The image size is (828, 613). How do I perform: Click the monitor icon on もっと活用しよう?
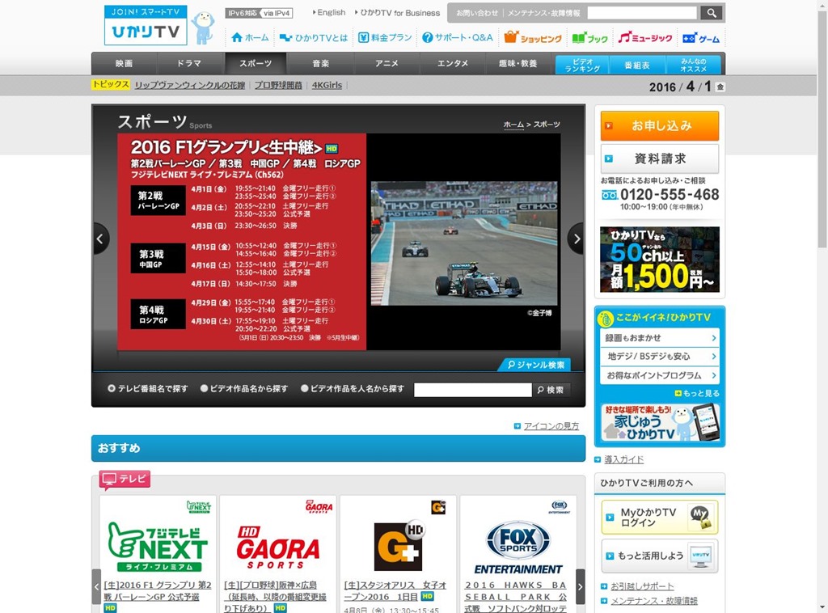point(701,556)
